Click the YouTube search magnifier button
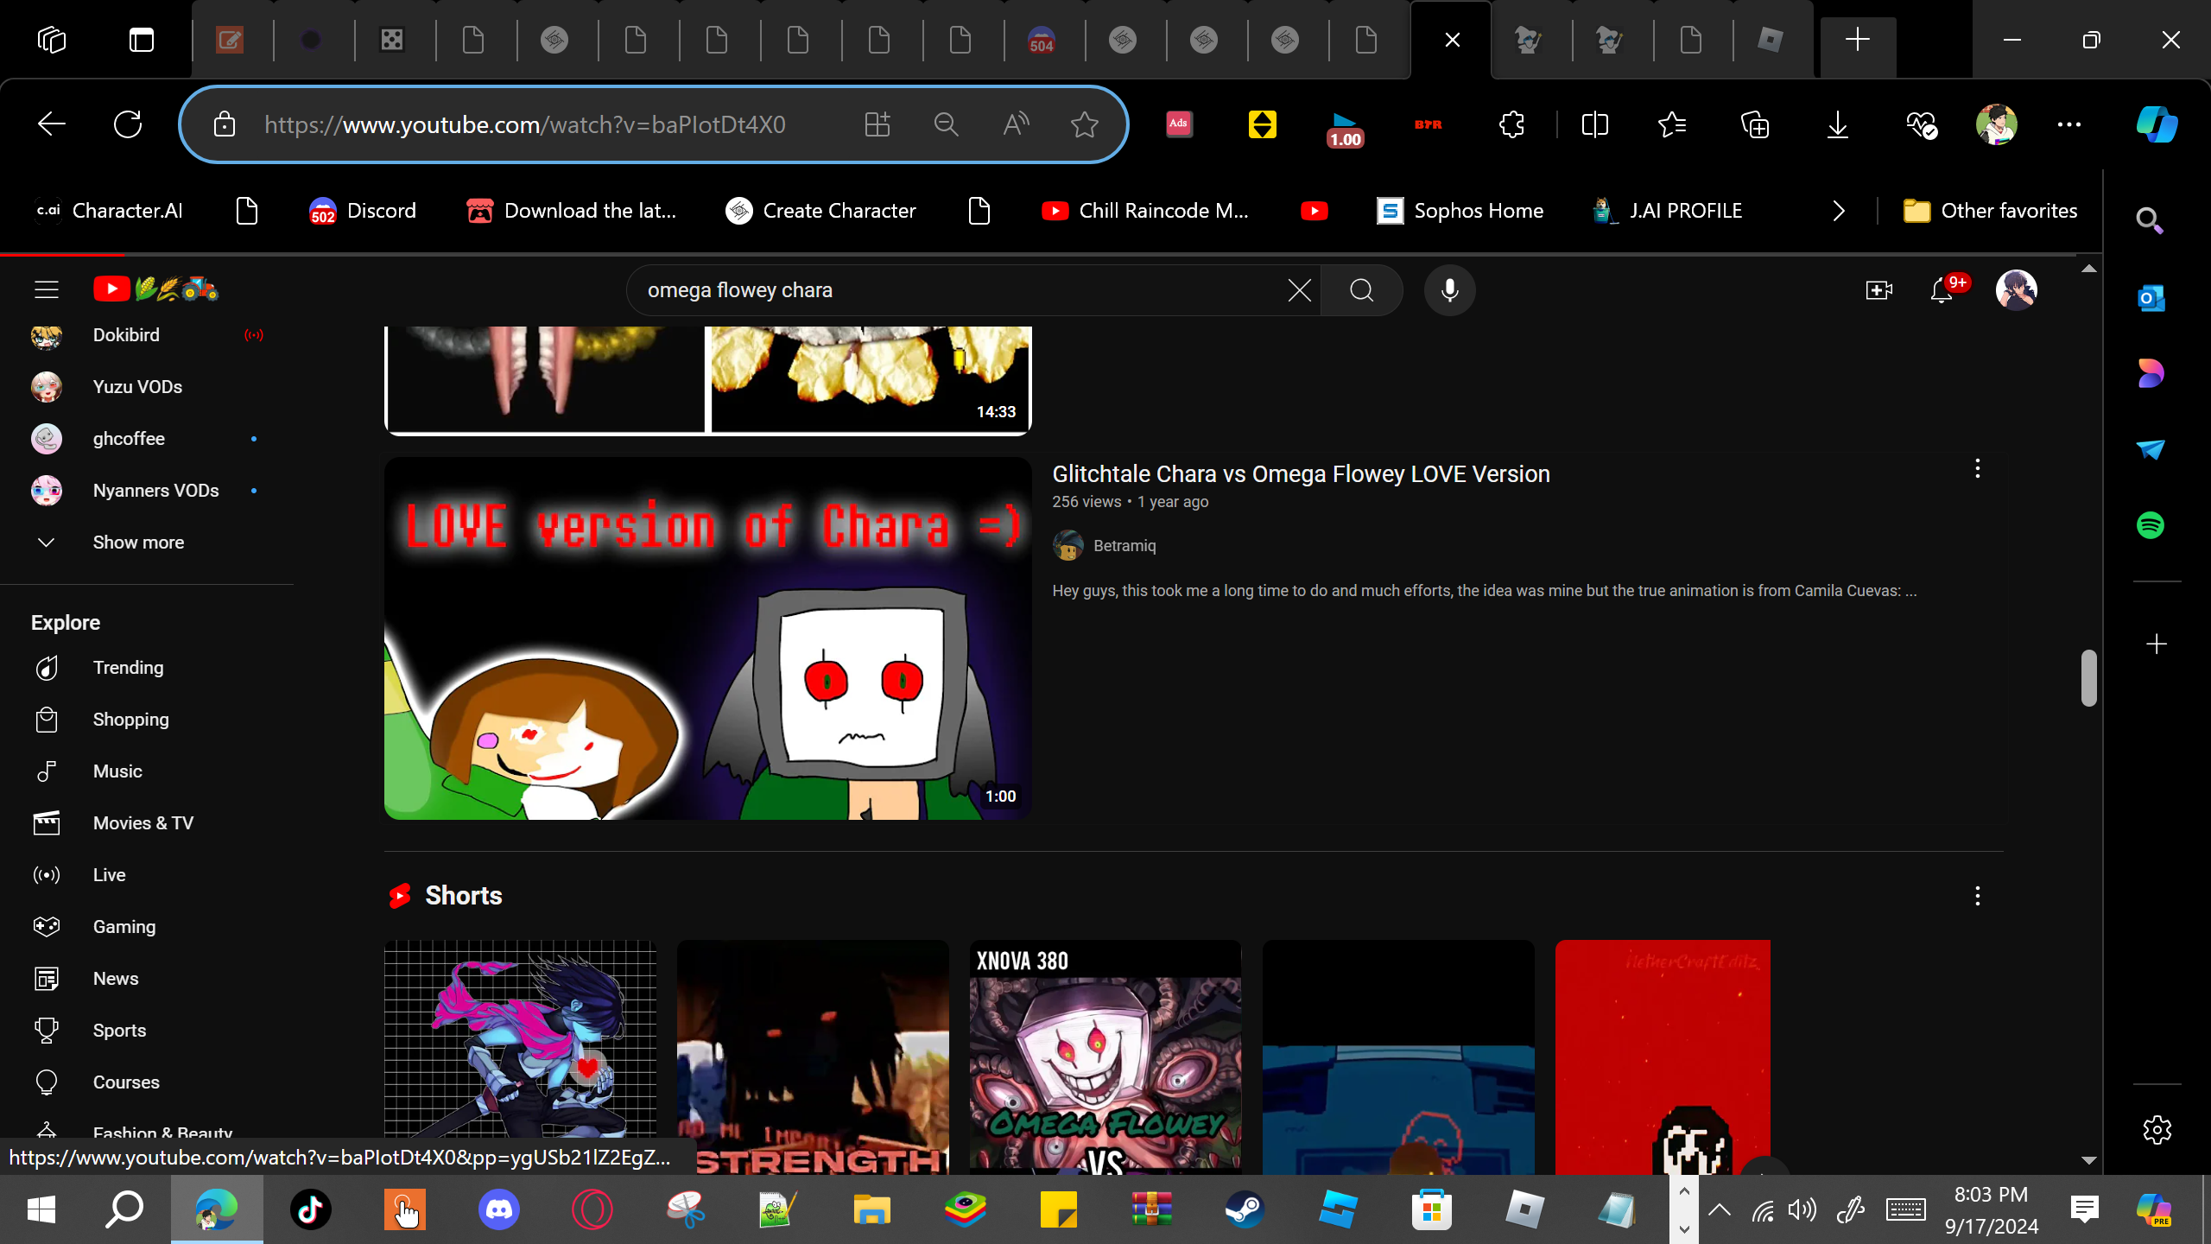The width and height of the screenshot is (2211, 1244). point(1361,290)
